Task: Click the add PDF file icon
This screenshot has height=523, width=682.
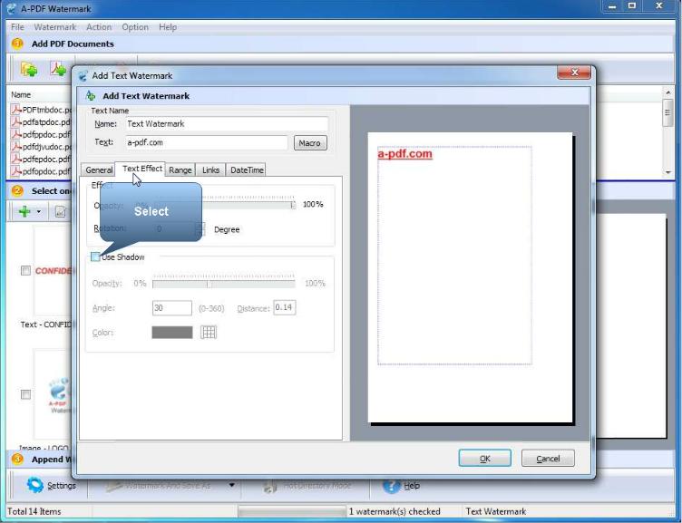Action: point(58,69)
